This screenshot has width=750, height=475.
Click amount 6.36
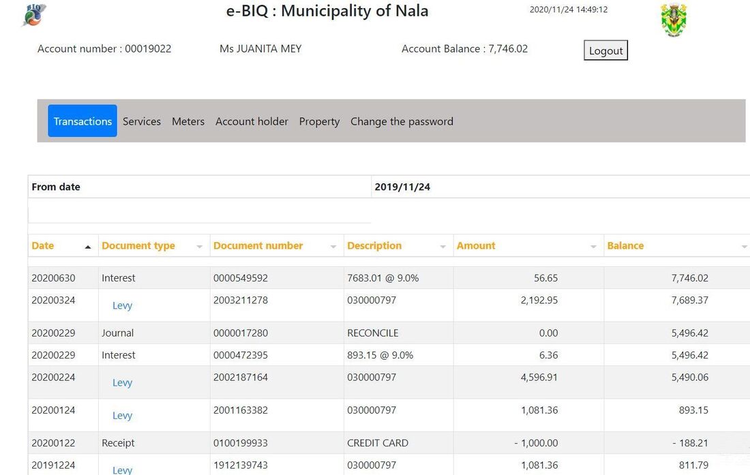tap(549, 355)
